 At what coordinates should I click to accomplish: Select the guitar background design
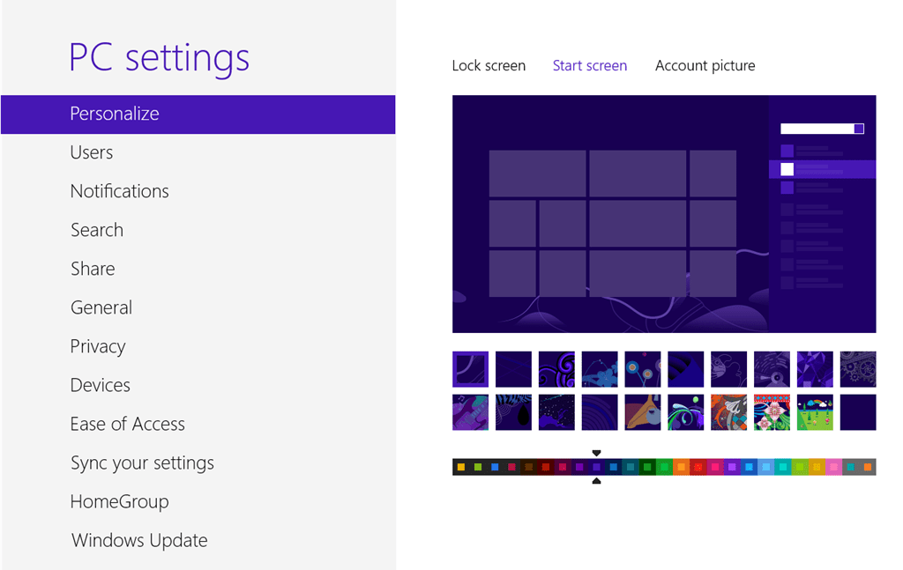(x=470, y=412)
